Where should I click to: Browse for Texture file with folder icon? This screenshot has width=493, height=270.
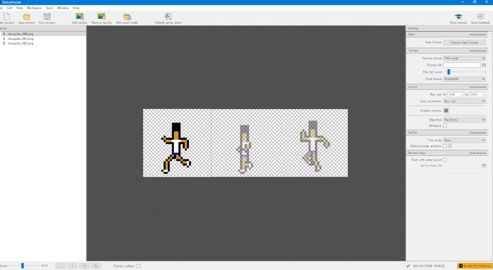point(484,65)
